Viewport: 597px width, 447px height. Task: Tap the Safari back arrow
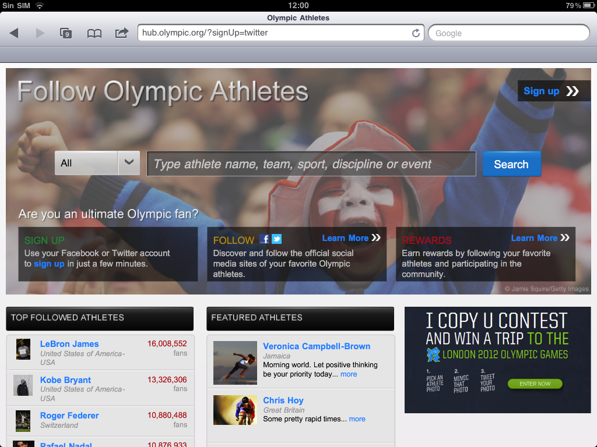[14, 33]
